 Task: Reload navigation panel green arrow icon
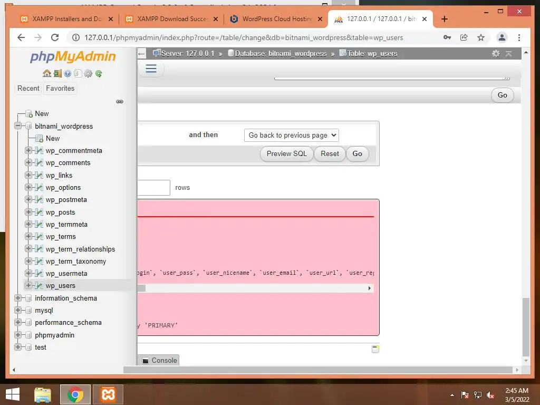[99, 73]
